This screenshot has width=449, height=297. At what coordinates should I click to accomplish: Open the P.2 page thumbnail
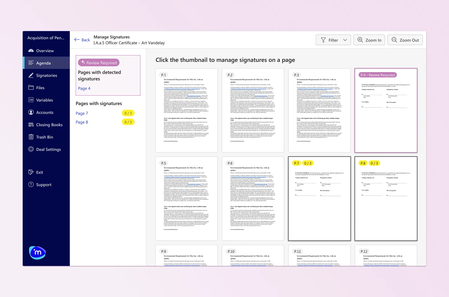[253, 110]
